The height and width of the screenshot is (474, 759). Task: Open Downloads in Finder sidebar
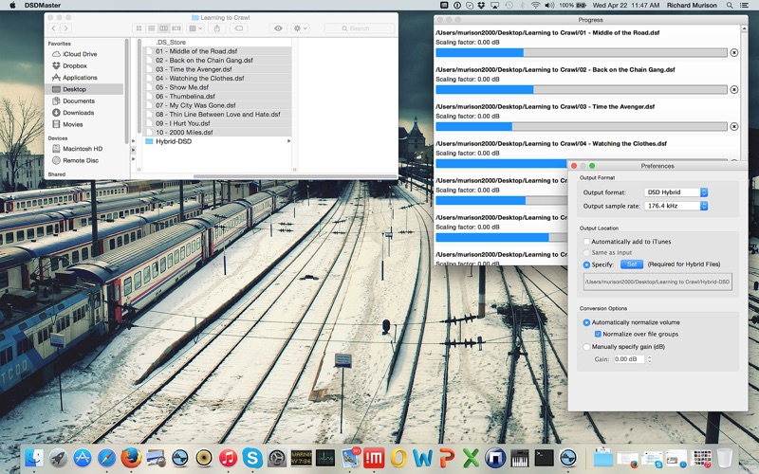click(73, 113)
